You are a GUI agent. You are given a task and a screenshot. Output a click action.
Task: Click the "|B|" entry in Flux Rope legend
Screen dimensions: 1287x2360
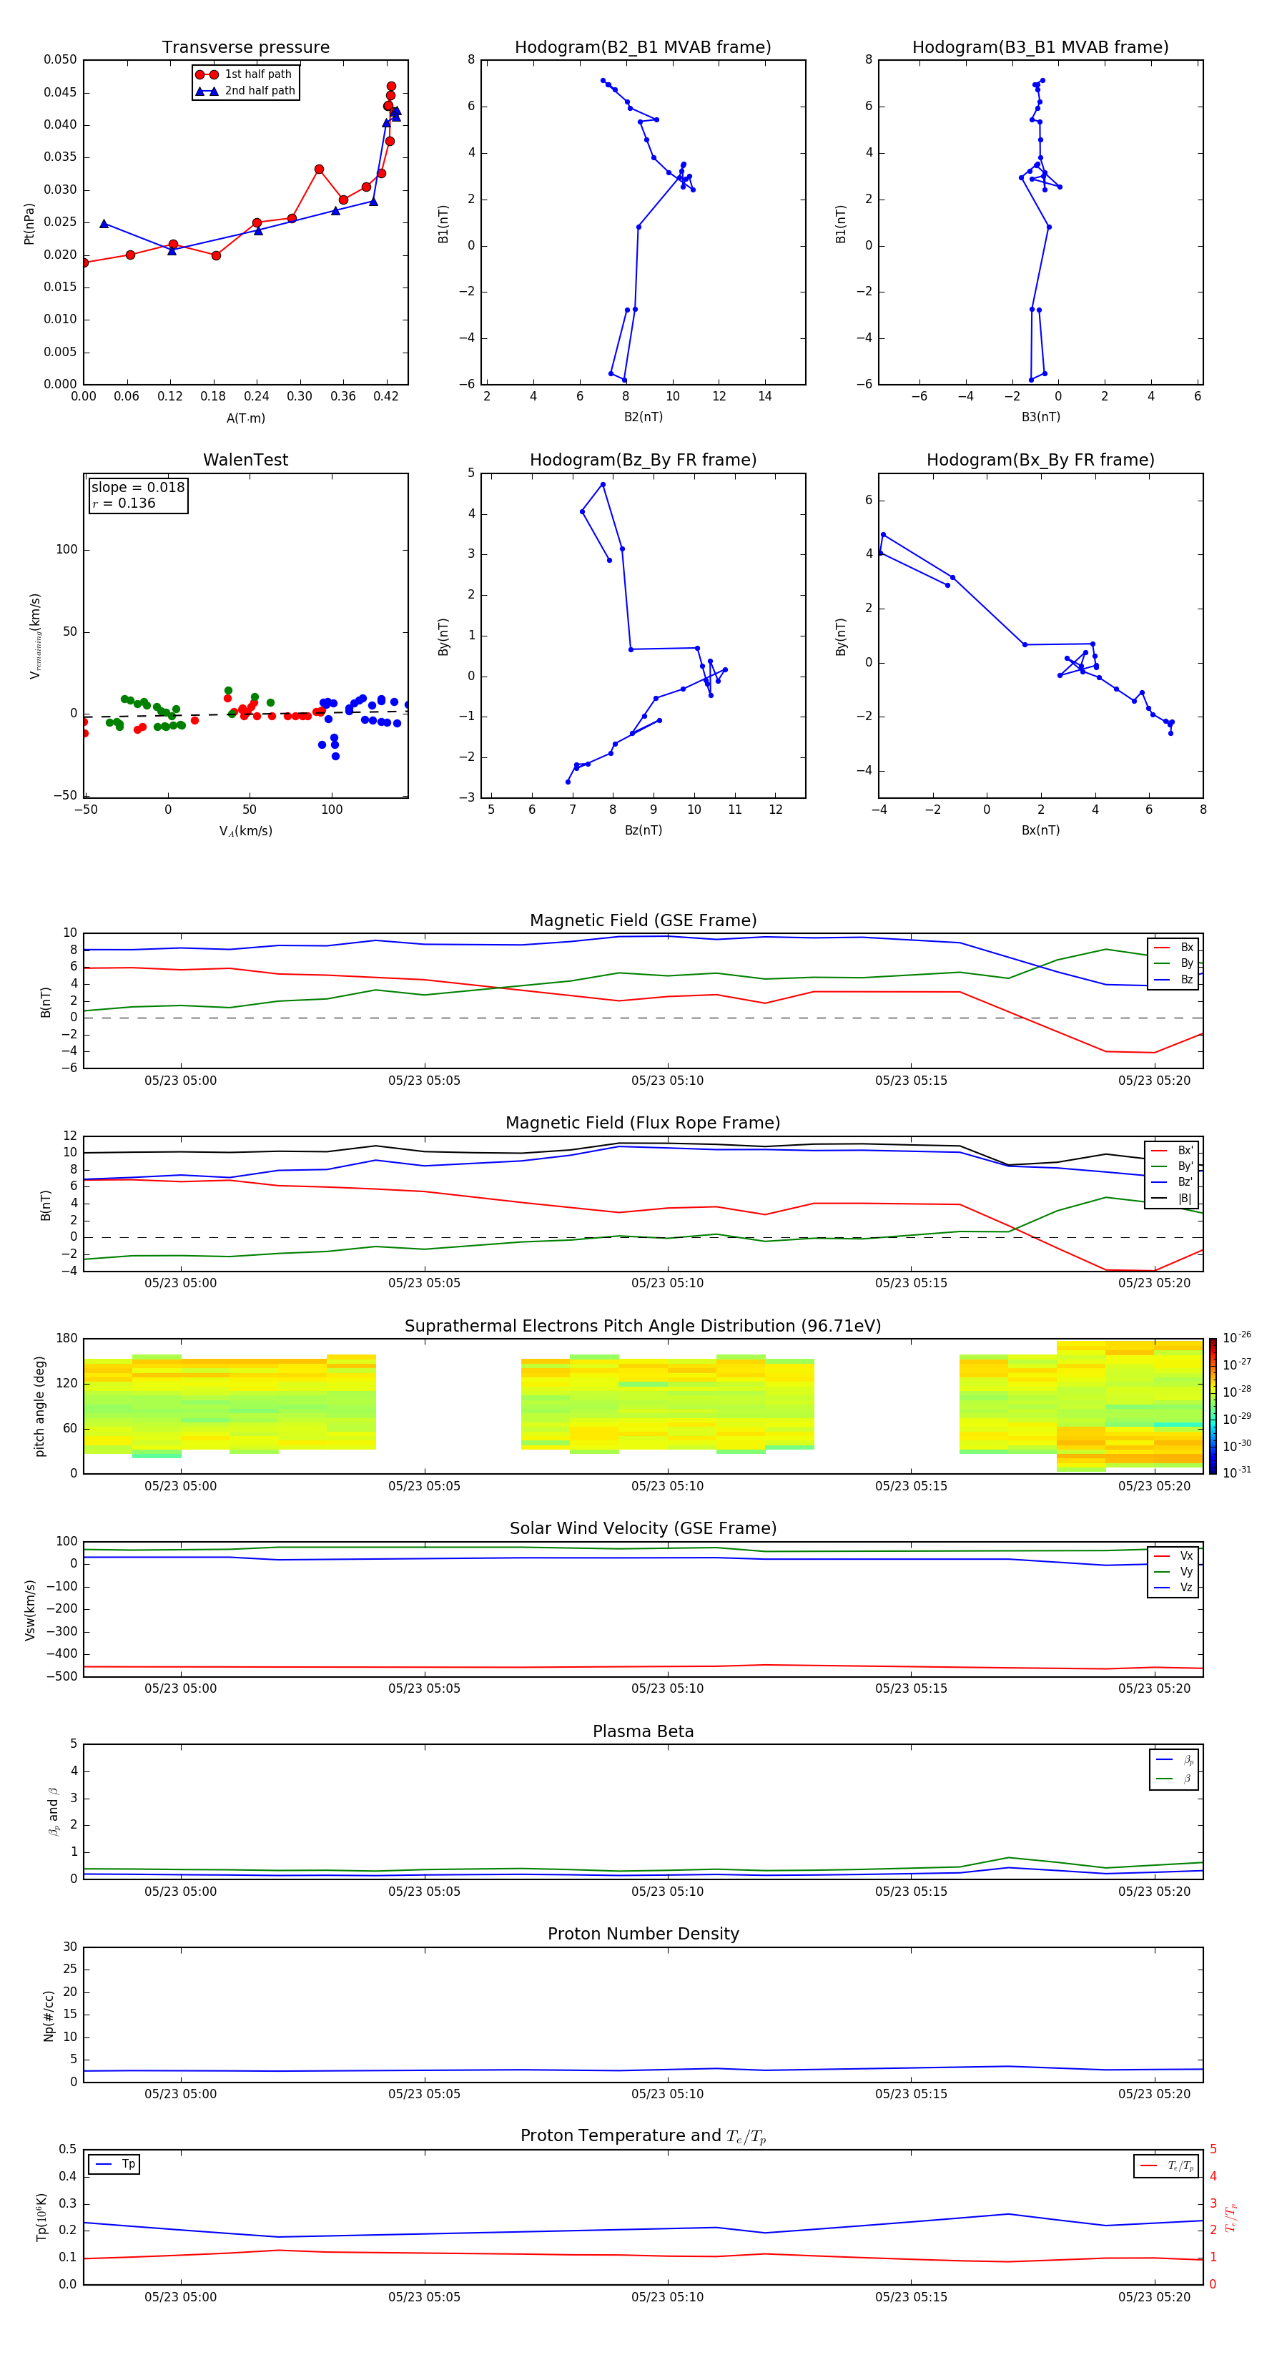point(1173,1199)
